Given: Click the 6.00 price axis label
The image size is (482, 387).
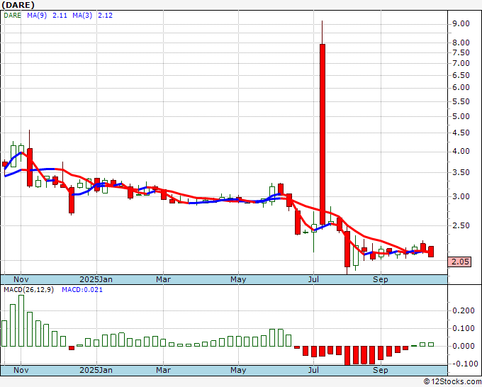Looking at the screenshot, I should [x=461, y=88].
